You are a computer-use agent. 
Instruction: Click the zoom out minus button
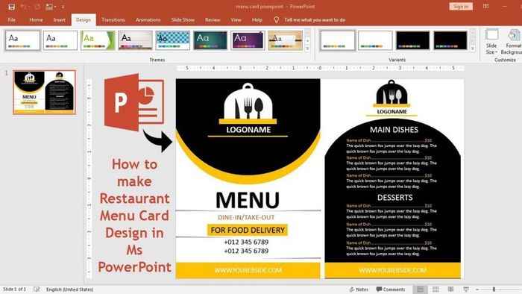(477, 290)
